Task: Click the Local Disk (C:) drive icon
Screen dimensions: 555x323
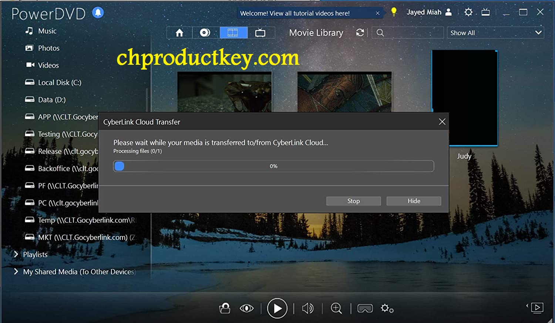Action: pos(30,82)
